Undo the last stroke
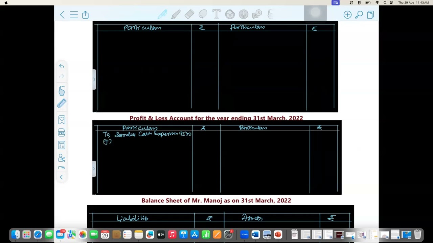433x243 pixels. 62,66
